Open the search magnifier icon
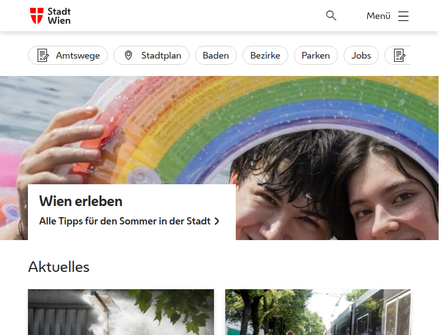Screen dimensions: 447x335 pos(331,16)
